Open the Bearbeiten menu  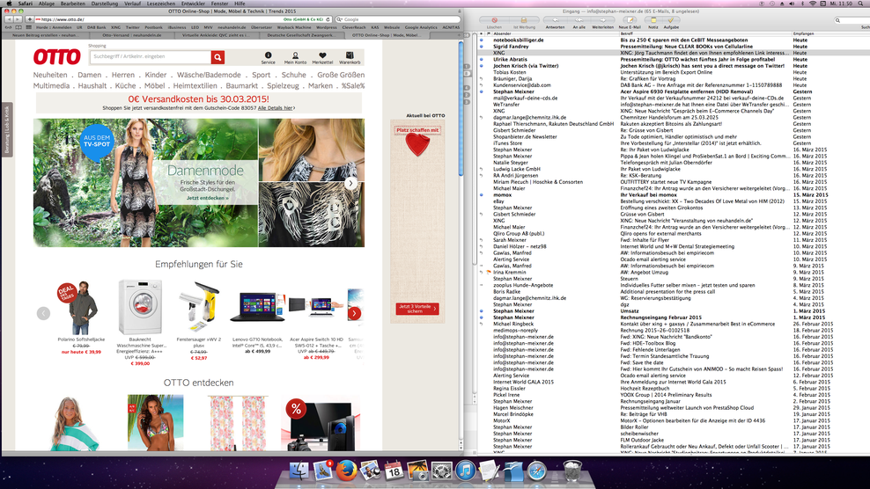coord(73,4)
